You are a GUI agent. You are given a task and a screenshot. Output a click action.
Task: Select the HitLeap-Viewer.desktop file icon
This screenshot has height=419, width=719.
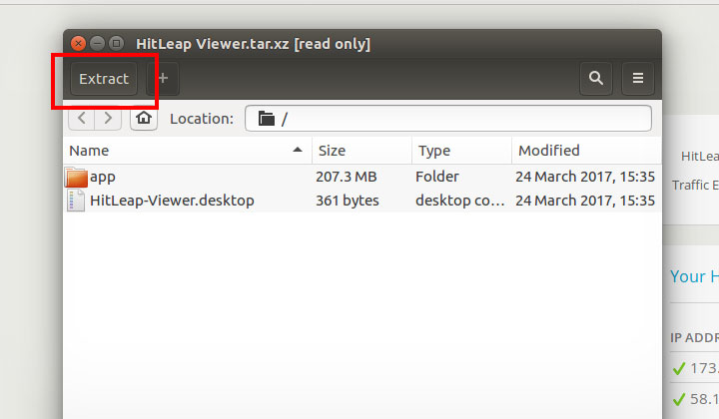click(76, 201)
